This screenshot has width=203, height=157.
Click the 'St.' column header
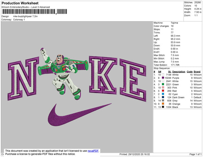coord(170,71)
